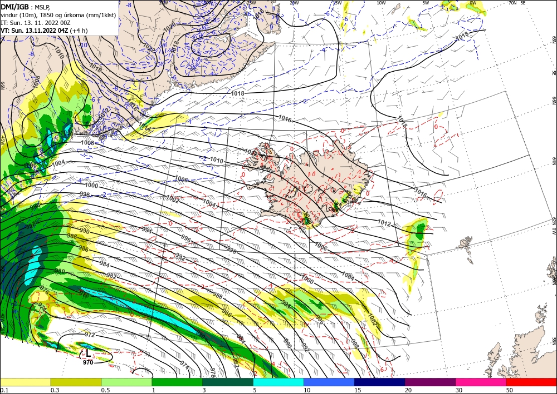Screen dimensions: 557x394
Task: Click the '0.1' legend scale value
Action: [x=4, y=390]
